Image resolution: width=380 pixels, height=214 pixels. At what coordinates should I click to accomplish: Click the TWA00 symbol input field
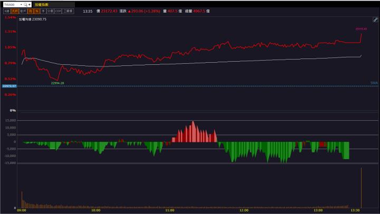coord(12,4)
